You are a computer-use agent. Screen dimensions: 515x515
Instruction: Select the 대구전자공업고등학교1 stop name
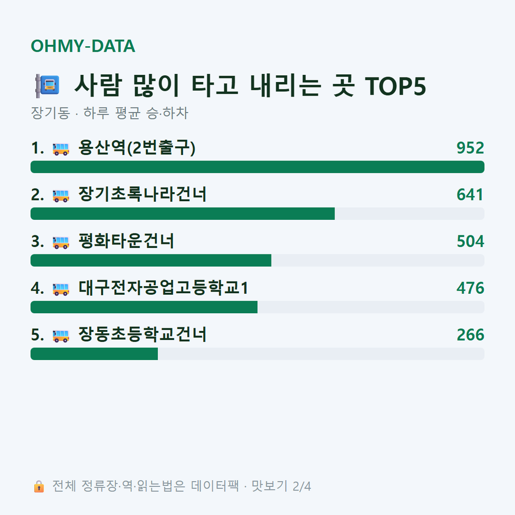163,288
